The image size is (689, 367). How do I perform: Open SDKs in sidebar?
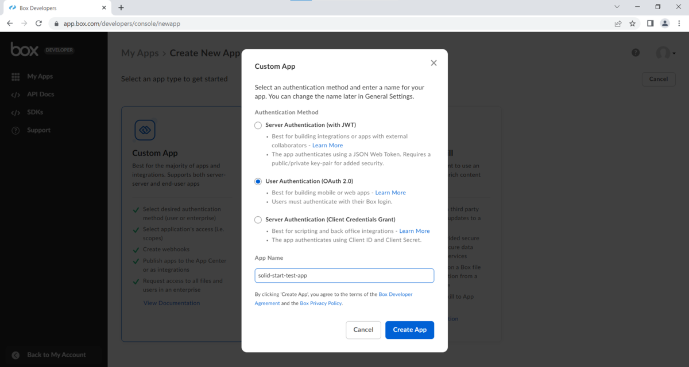35,112
